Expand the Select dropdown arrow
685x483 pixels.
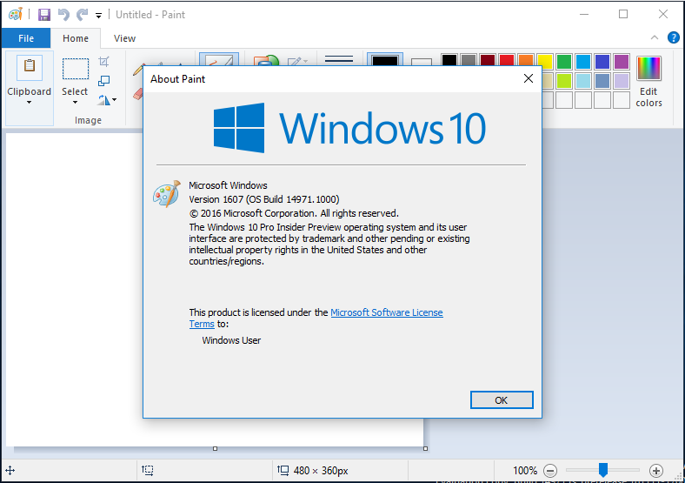pos(75,103)
